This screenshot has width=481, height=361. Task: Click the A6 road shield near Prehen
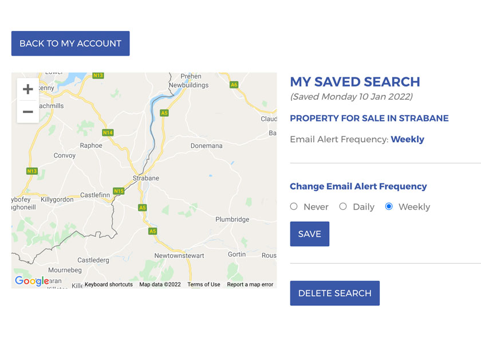pos(234,84)
